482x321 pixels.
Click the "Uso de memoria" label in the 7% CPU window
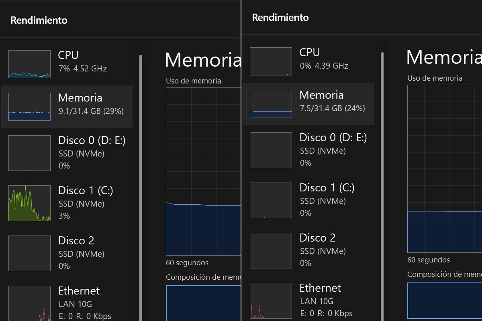tap(194, 81)
